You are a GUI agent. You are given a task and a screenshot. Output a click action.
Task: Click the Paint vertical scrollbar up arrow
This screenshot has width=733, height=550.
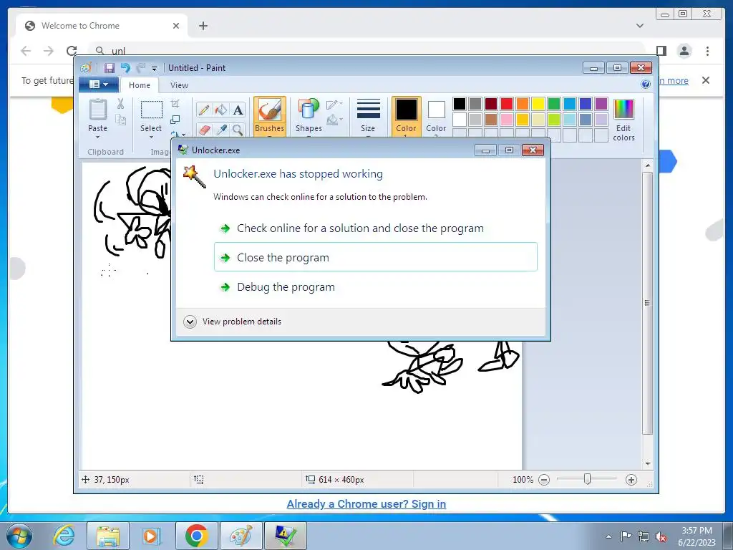click(x=647, y=165)
